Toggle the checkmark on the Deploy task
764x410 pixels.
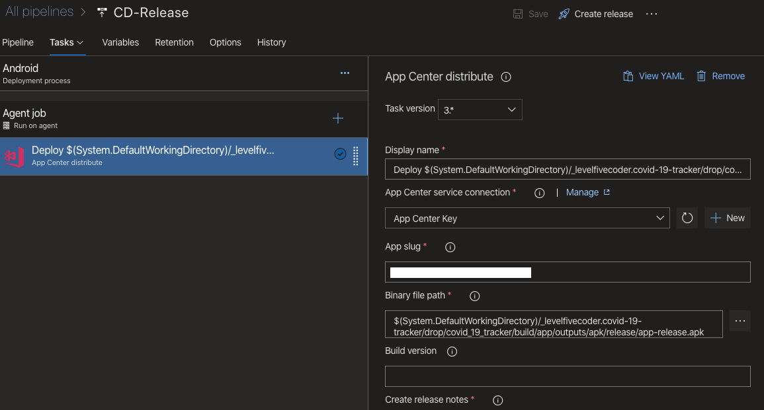[x=340, y=154]
